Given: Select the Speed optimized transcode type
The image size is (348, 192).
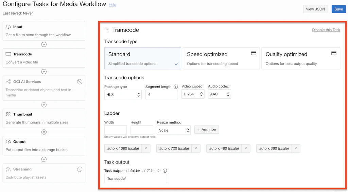Looking at the screenshot, I should pos(221,58).
